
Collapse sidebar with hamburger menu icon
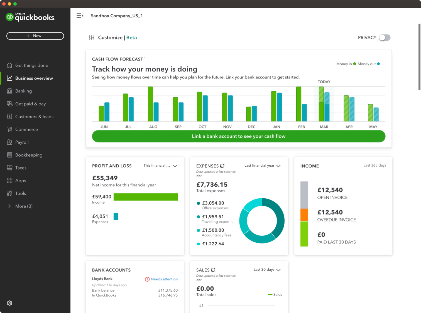click(80, 16)
